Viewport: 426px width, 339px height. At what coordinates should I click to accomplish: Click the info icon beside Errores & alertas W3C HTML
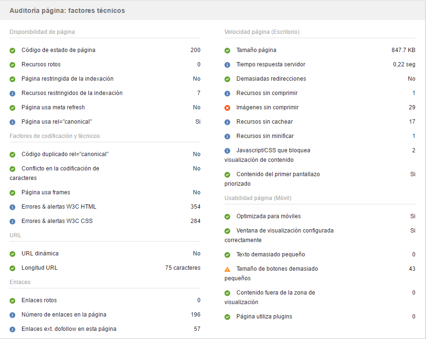coord(12,207)
